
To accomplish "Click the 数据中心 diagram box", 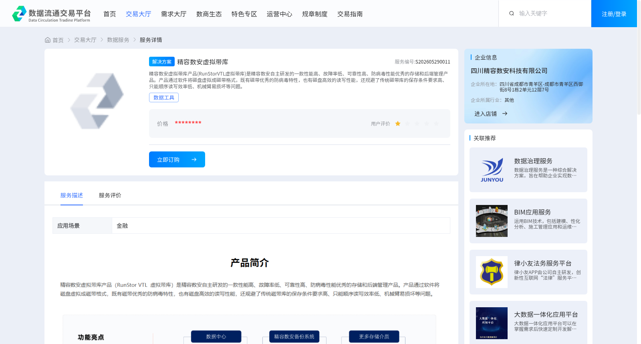I will [x=216, y=336].
